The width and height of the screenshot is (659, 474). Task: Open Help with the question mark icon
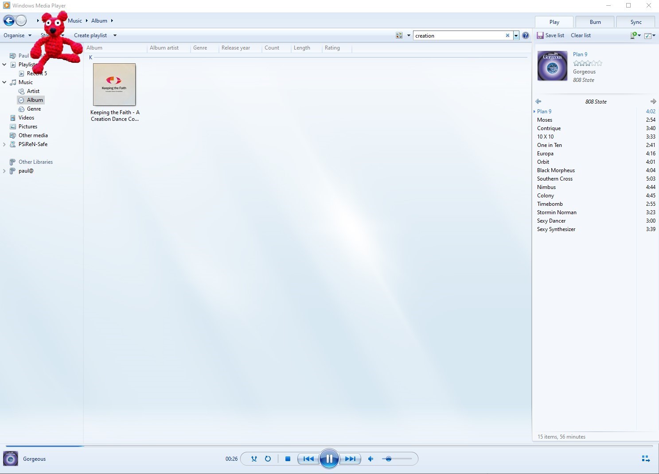526,35
